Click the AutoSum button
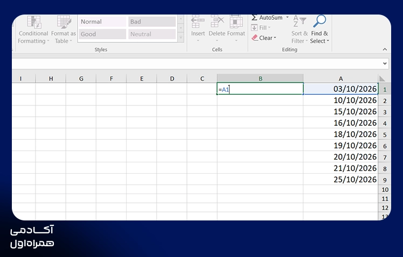Screen dimensions: 403x257 click(x=267, y=18)
